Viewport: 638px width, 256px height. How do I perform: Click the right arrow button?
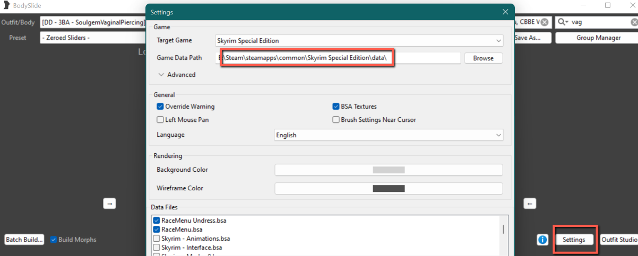coord(109,204)
